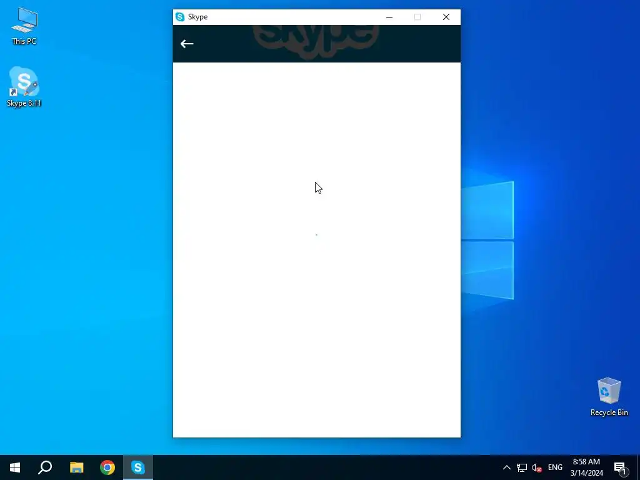Screen dimensions: 640x480
Task: Open taskbar search magnifier
Action: pos(45,467)
